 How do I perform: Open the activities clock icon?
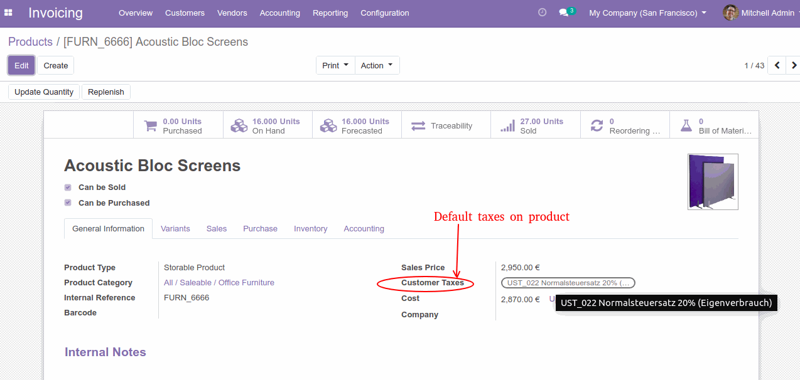(x=543, y=13)
